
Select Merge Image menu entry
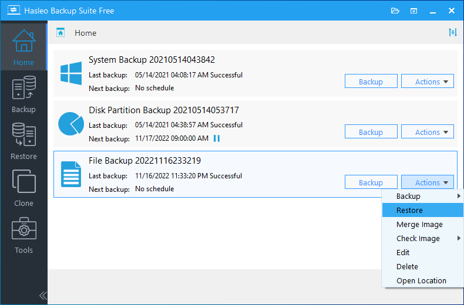coord(423,224)
